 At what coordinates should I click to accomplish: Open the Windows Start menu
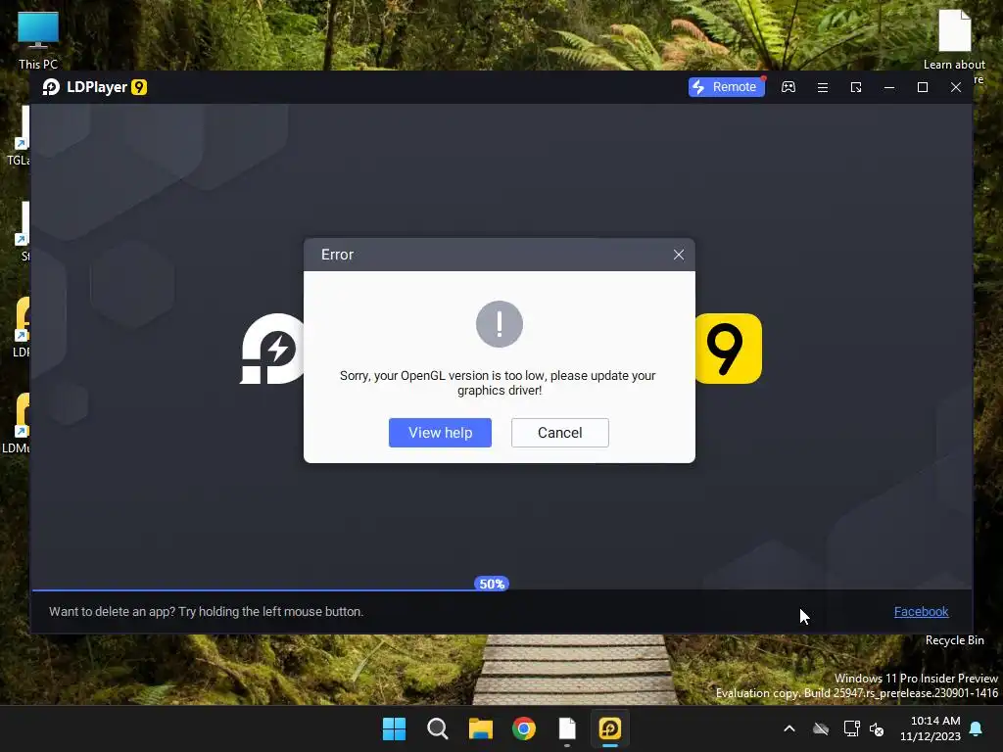point(394,728)
